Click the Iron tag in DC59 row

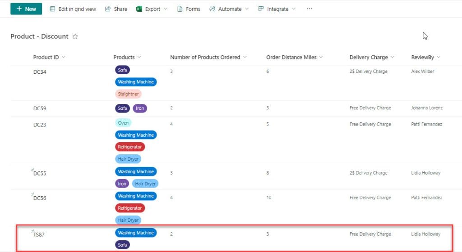(140, 108)
